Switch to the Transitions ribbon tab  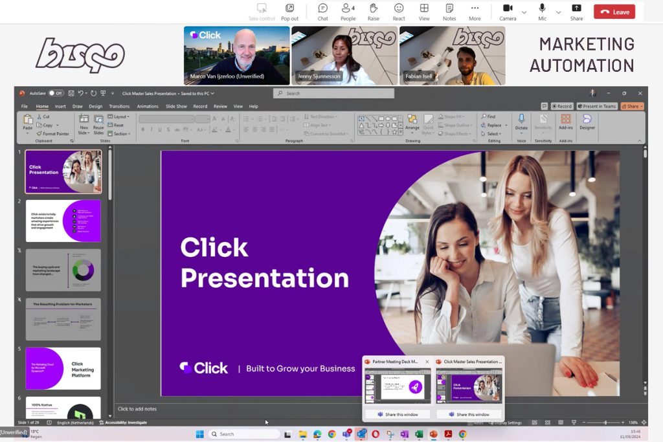pos(119,106)
